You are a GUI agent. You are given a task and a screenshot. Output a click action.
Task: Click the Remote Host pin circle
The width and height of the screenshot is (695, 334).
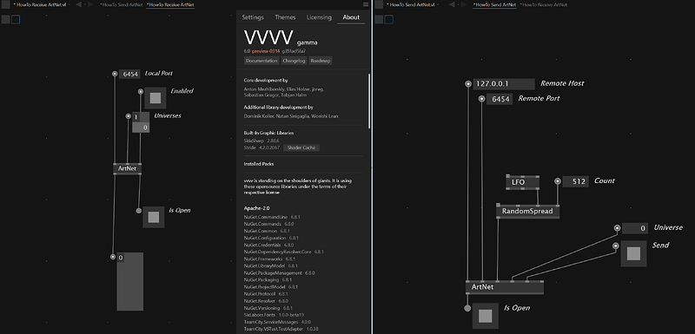[468, 83]
